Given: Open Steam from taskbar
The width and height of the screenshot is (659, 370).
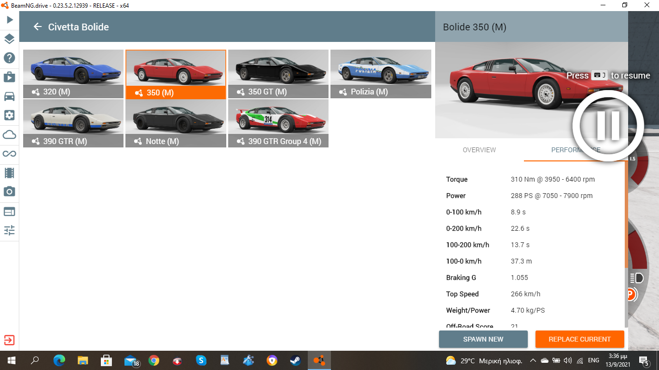Looking at the screenshot, I should click(x=295, y=360).
